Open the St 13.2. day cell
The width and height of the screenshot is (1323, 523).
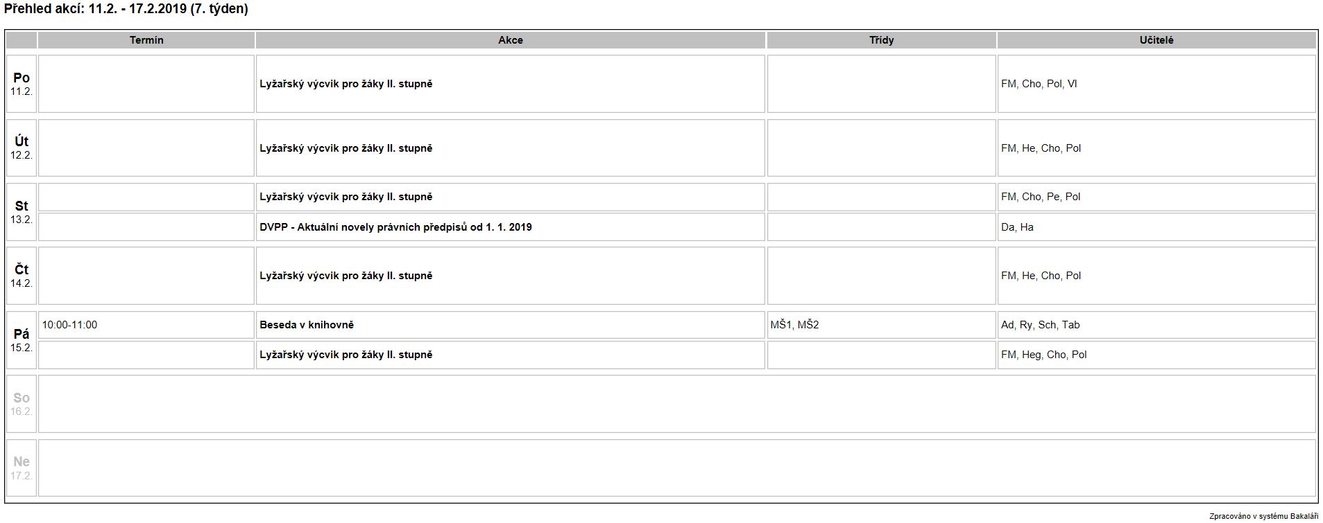point(22,212)
